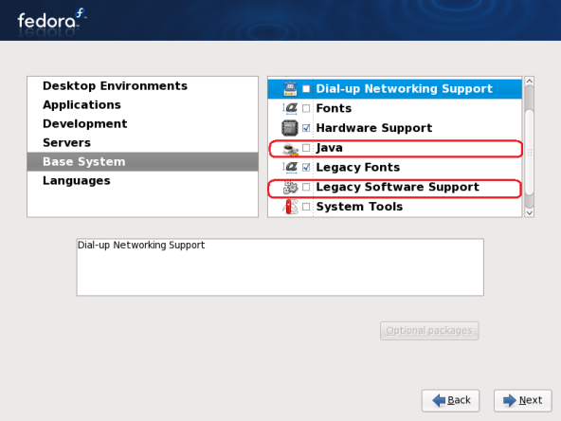Click the Java coffee cup icon
Viewport: 561px width, 421px height.
290,149
